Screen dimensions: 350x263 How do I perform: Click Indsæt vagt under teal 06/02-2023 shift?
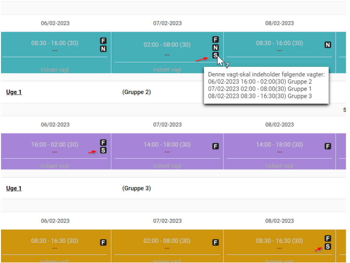pyautogui.click(x=55, y=70)
